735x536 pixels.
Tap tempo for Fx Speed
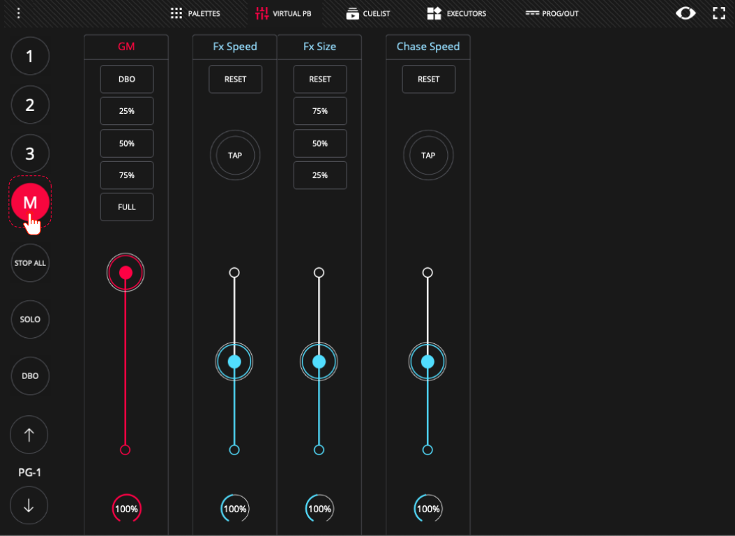tap(235, 155)
